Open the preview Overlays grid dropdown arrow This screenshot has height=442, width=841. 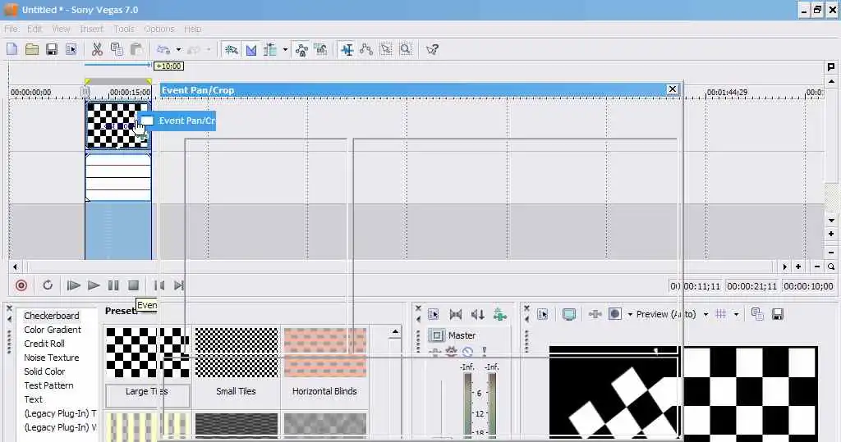pyautogui.click(x=736, y=315)
